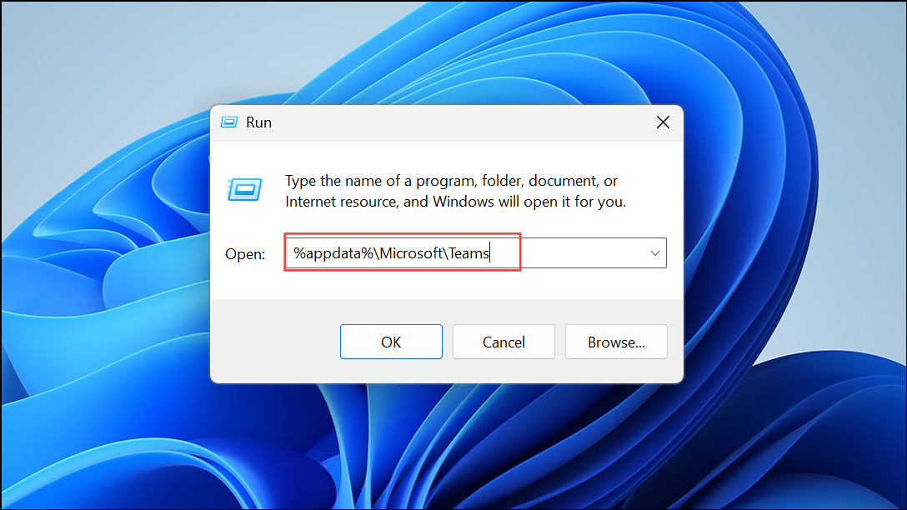Screen dimensions: 907x510
Task: Close the Run dialog with X
Action: tap(663, 122)
